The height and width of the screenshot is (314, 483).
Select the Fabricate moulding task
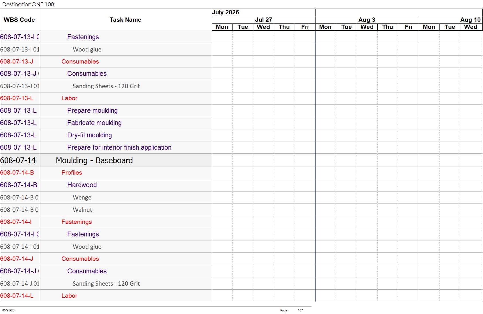(x=94, y=123)
